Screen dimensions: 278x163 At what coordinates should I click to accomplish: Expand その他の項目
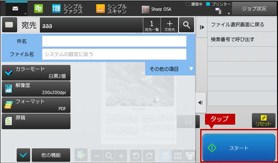[170, 69]
